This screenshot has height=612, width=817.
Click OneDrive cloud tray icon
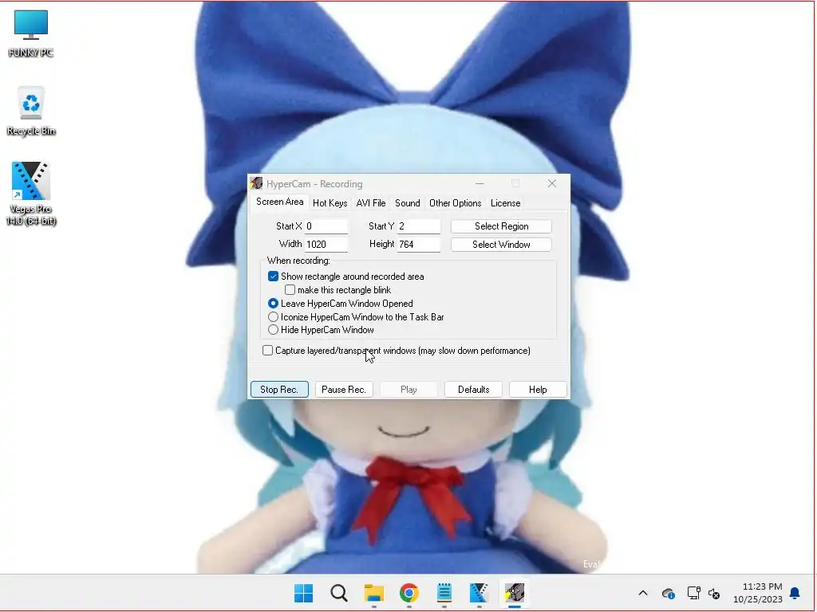[x=668, y=593]
